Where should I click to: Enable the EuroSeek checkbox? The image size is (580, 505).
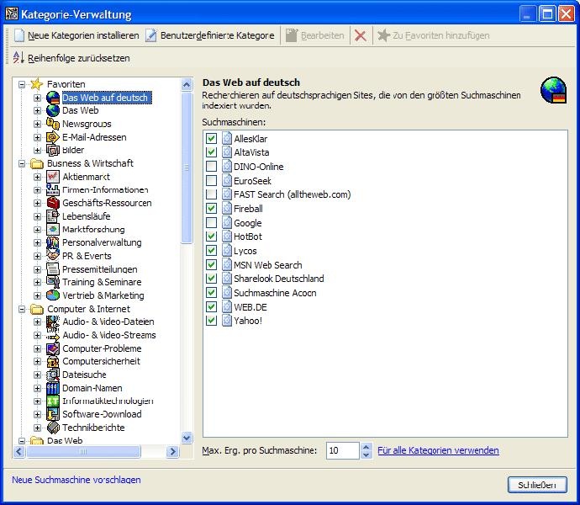pyautogui.click(x=211, y=181)
